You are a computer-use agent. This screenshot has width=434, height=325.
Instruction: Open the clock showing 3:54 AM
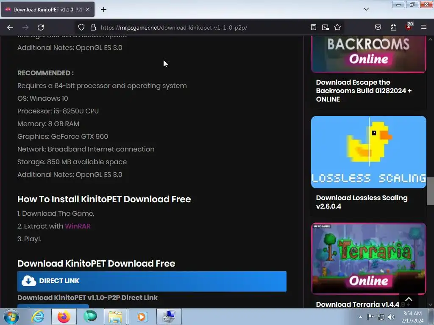tap(412, 317)
